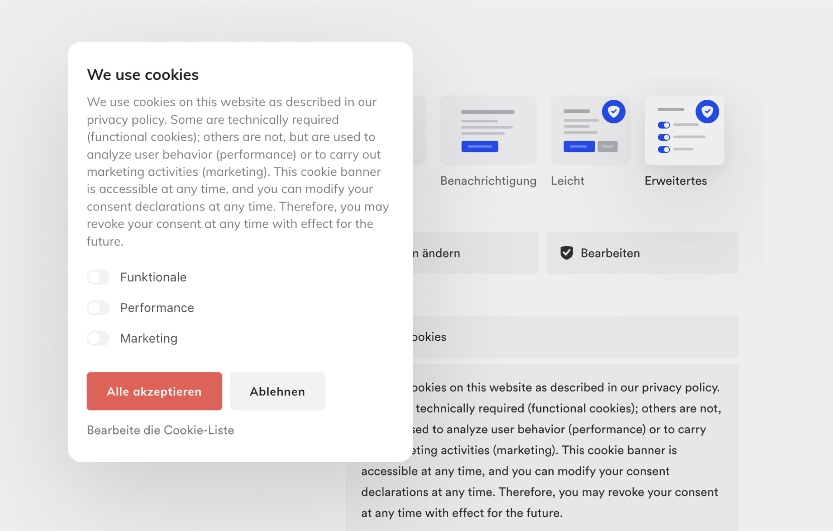Select the Erweitertes banner style thumbnail
This screenshot has height=531, width=833.
[684, 130]
